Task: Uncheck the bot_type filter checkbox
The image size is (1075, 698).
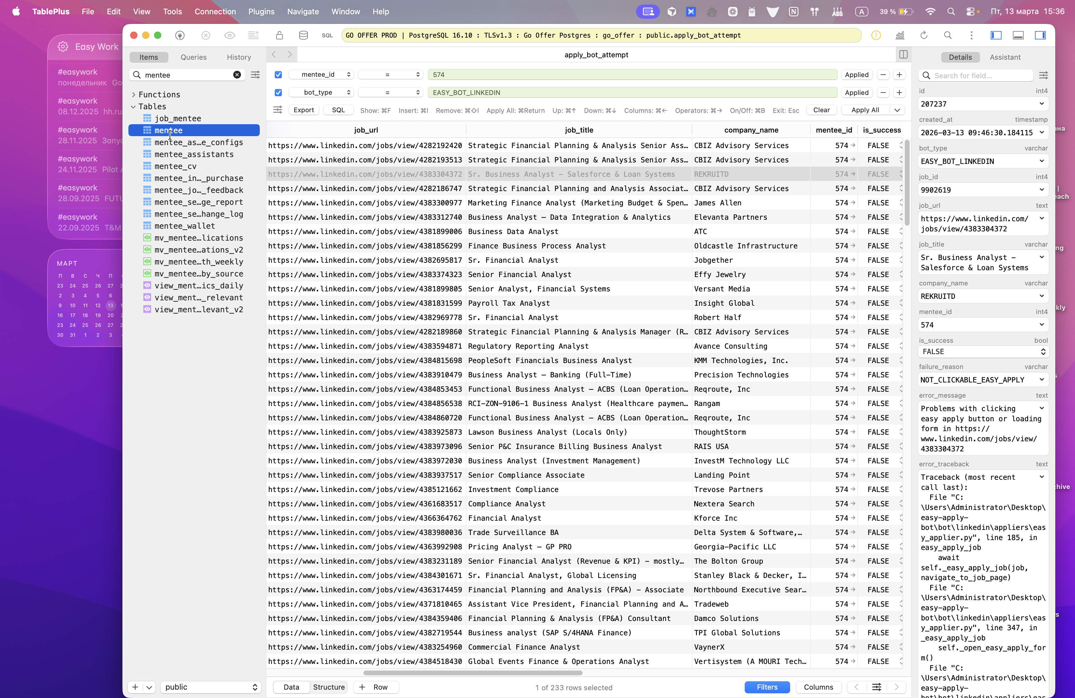Action: 278,93
